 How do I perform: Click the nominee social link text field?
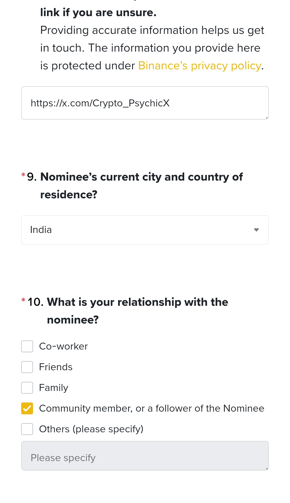click(x=145, y=103)
